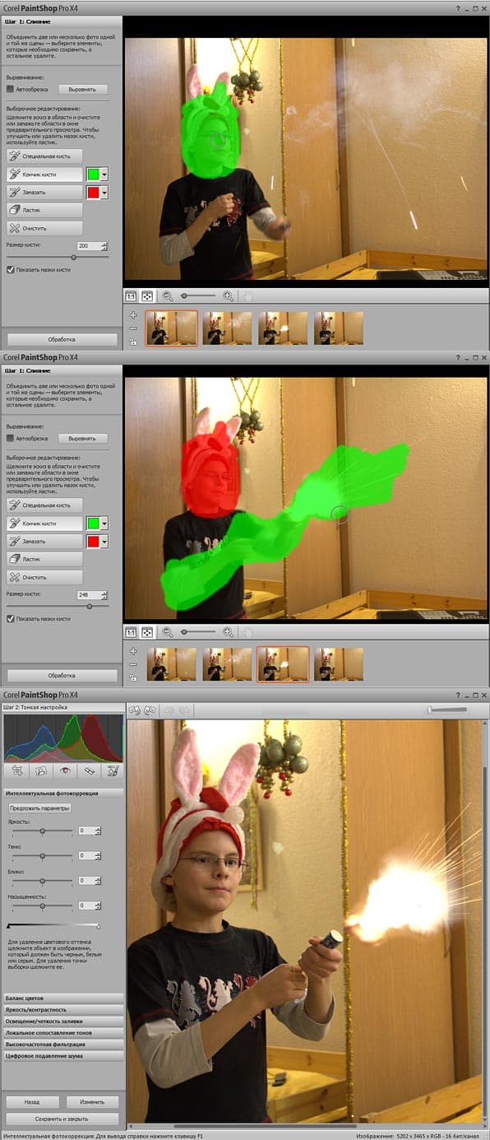Expand Высокочастотная фильтрация section
The height and width of the screenshot is (1140, 490).
[62, 1044]
